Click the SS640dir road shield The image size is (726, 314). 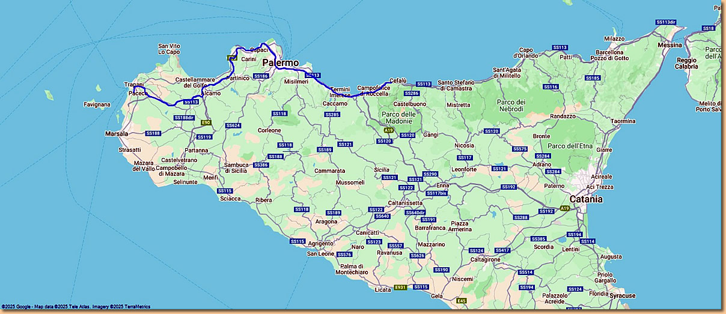pyautogui.click(x=415, y=213)
